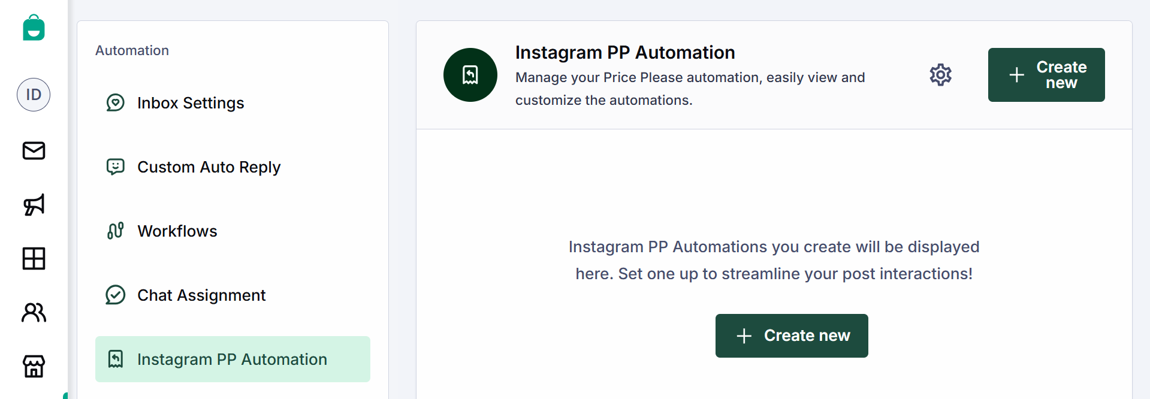Viewport: 1150px width, 399px height.
Task: Select the Workflows squiggle icon
Action: point(115,231)
